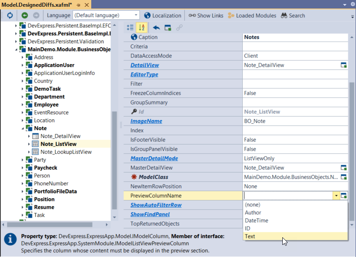Image resolution: width=356 pixels, height=257 pixels.
Task: Click the grayed Forward arrow icon
Action: [36, 15]
